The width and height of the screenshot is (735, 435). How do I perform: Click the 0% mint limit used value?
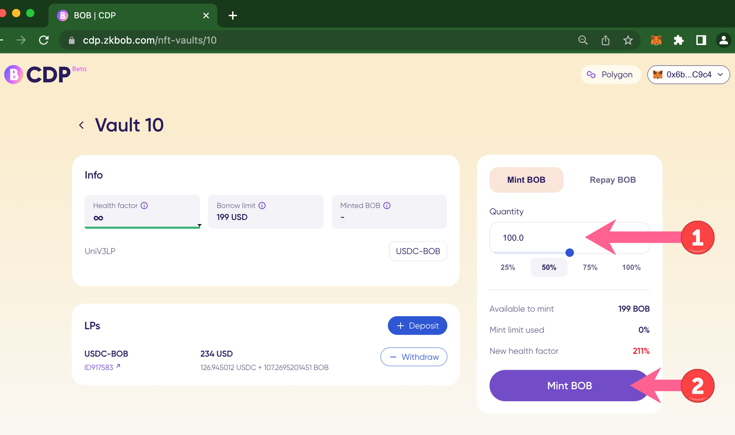pyautogui.click(x=644, y=330)
